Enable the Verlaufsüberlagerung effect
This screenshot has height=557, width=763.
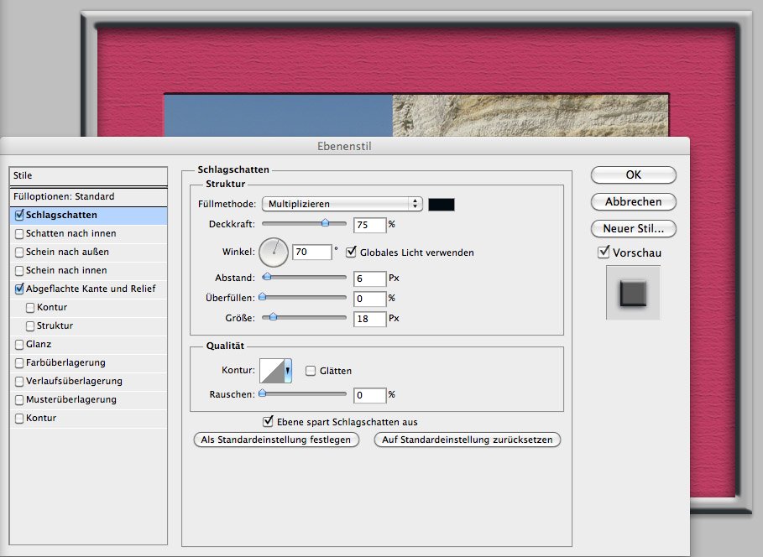(x=18, y=381)
